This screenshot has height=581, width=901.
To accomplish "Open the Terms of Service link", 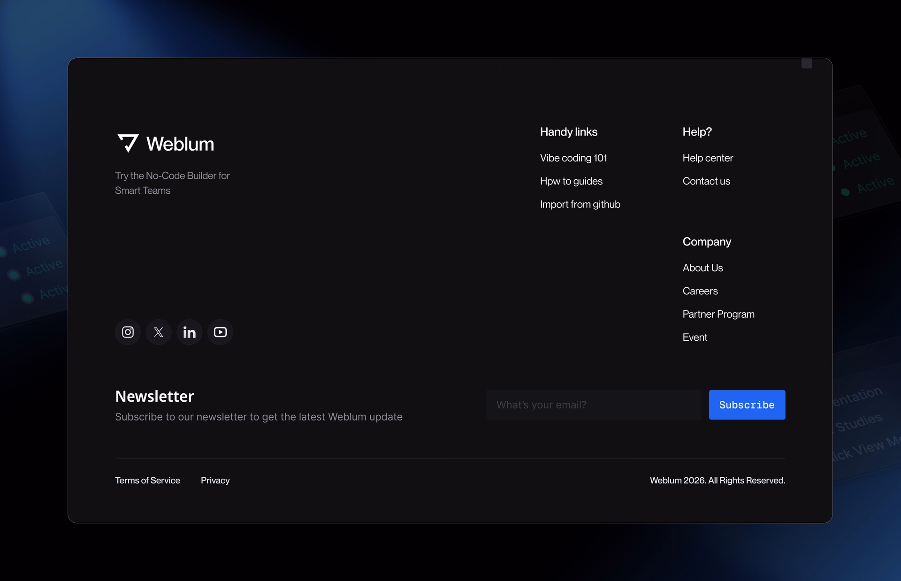I will click(147, 481).
